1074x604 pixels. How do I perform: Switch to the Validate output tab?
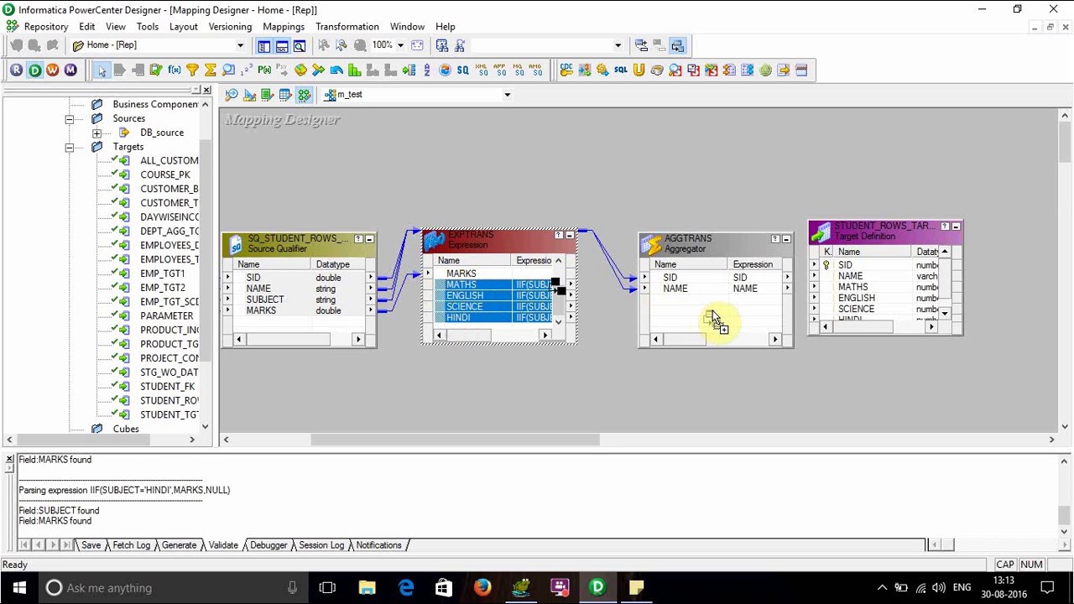(x=223, y=545)
